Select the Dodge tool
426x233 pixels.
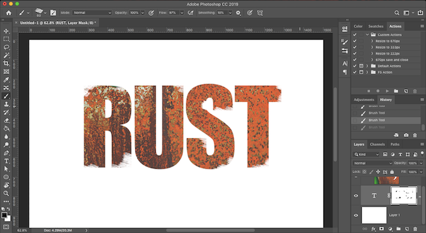[x=6, y=145]
